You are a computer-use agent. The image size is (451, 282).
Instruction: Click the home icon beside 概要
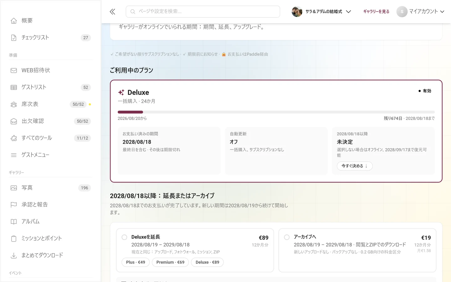(x=14, y=21)
